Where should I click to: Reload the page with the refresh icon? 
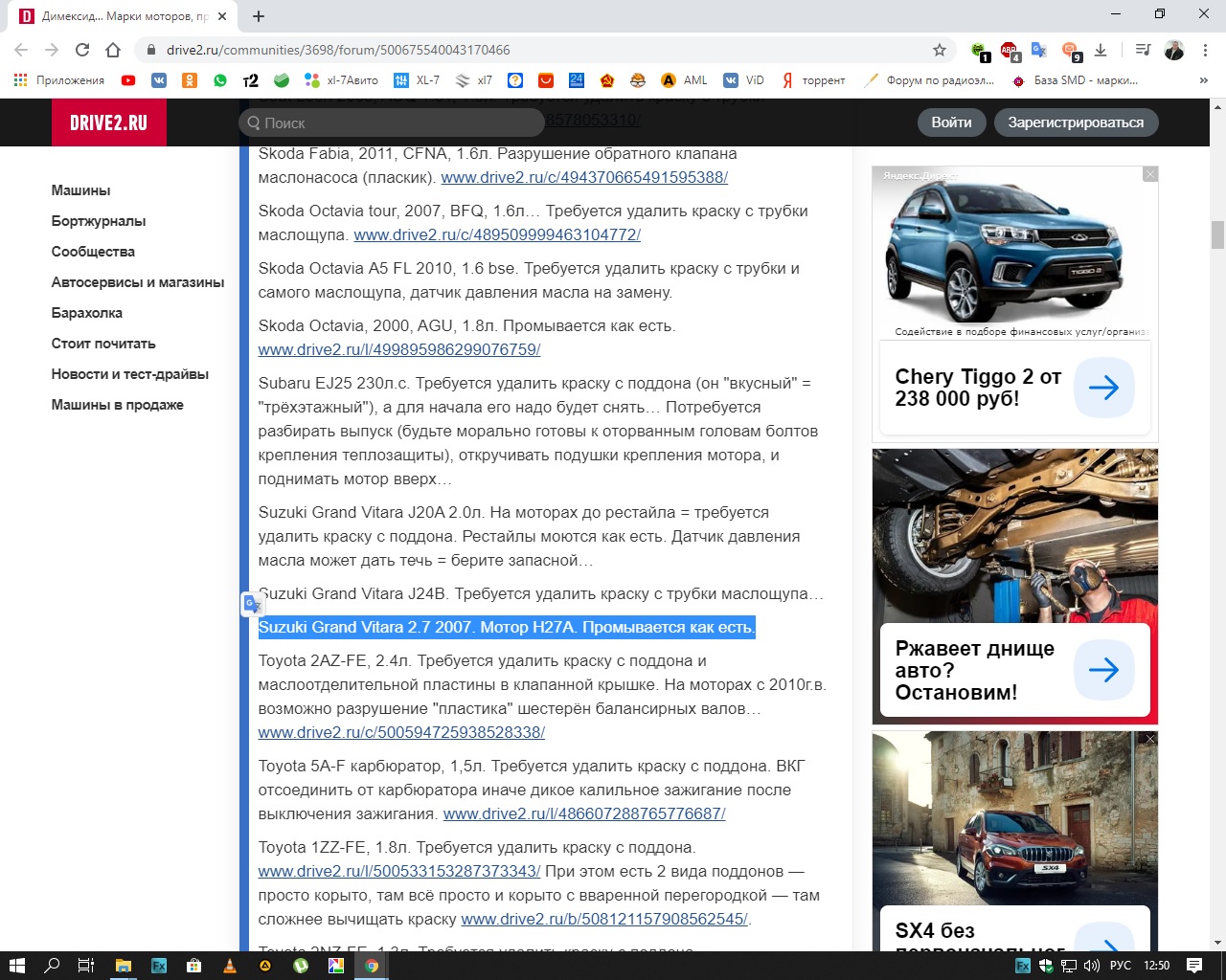[x=82, y=50]
